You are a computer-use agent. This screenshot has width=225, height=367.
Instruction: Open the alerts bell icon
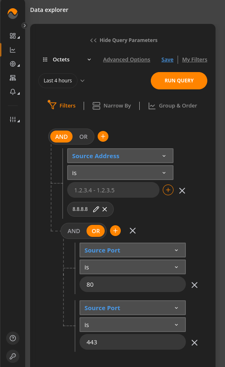[x=13, y=92]
